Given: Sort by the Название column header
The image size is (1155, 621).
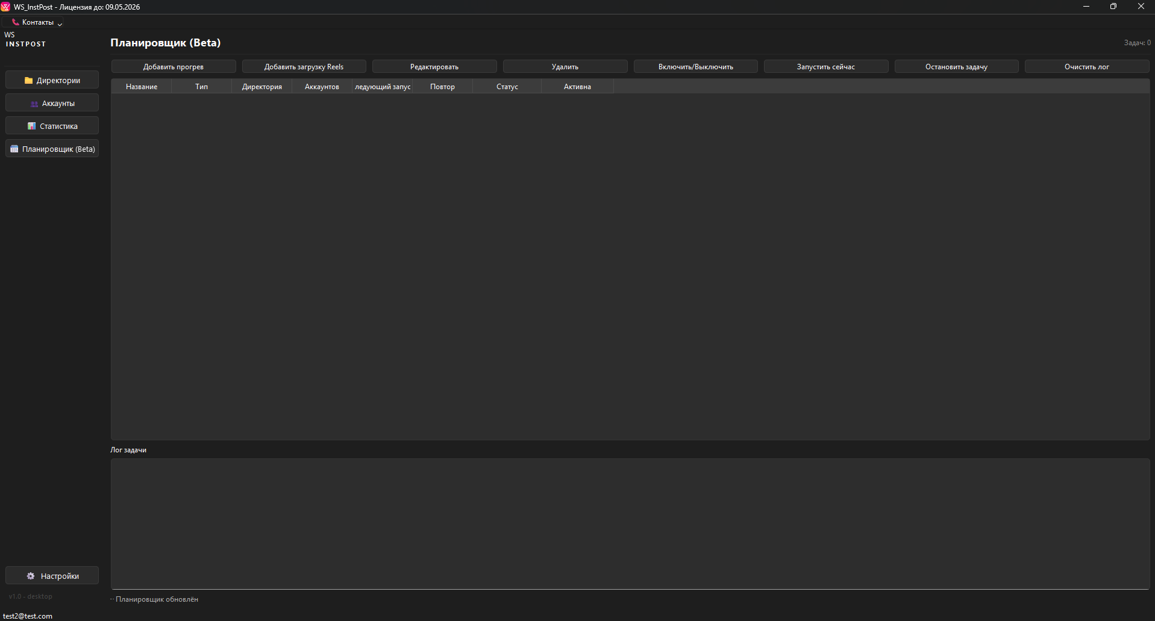Looking at the screenshot, I should click(142, 87).
